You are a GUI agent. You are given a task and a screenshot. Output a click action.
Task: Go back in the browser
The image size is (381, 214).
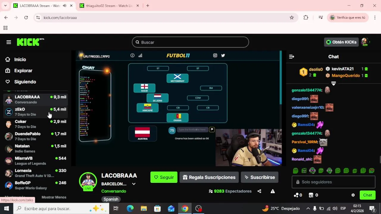coord(6,18)
